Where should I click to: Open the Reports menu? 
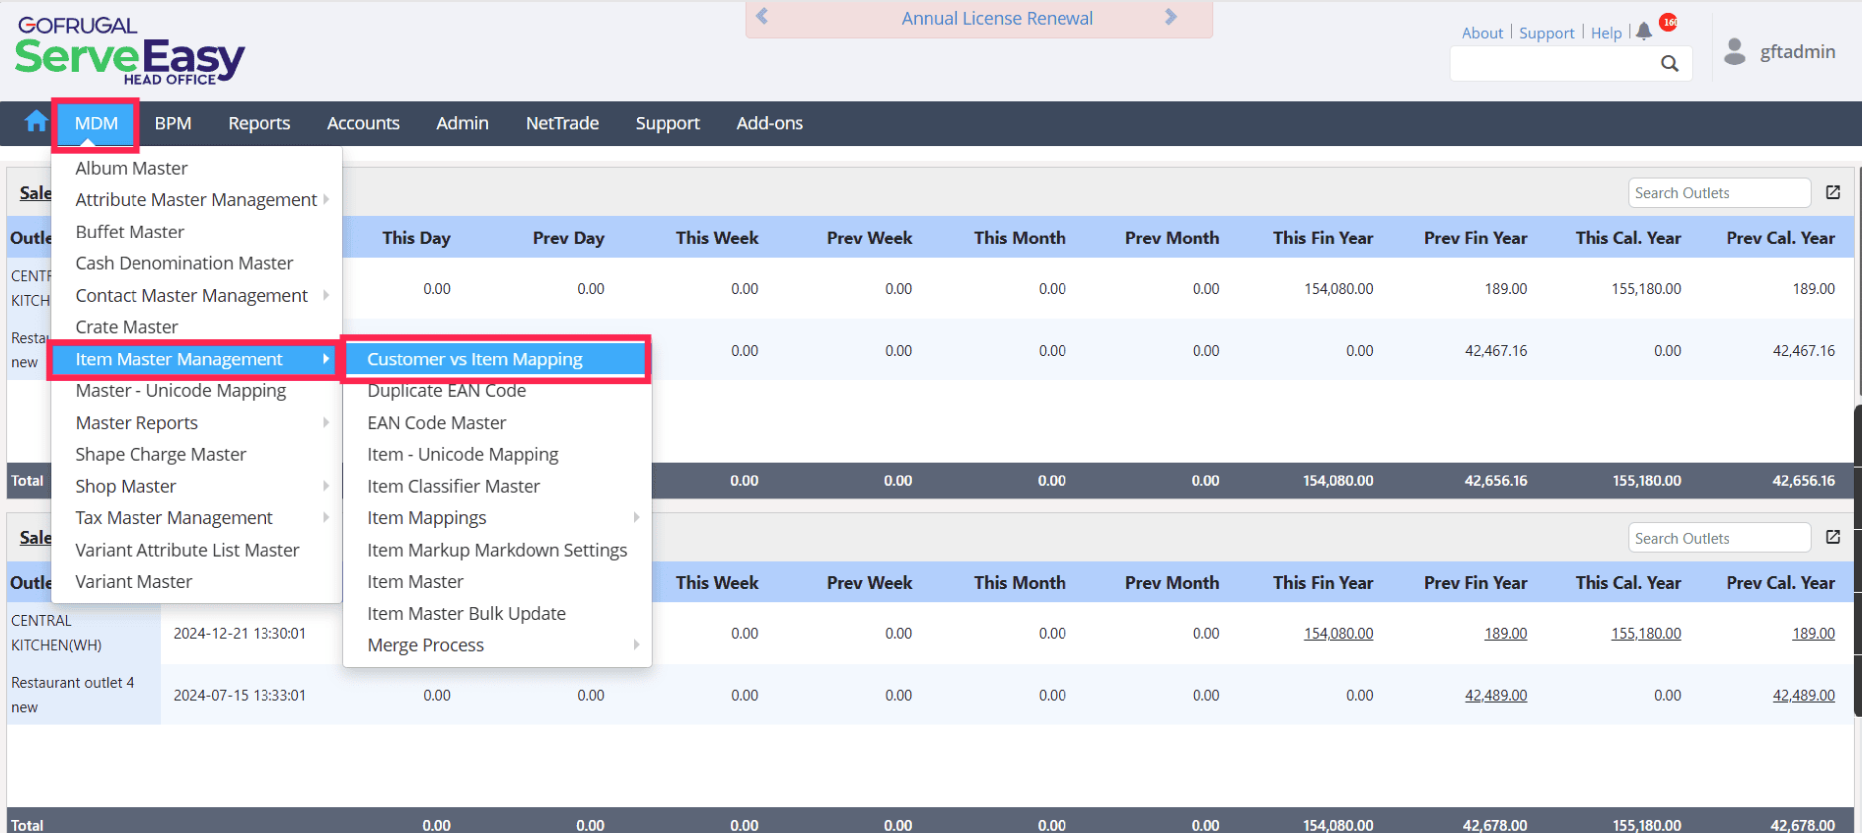click(x=259, y=123)
